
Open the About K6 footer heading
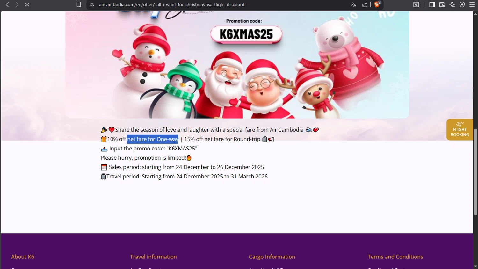tap(23, 257)
